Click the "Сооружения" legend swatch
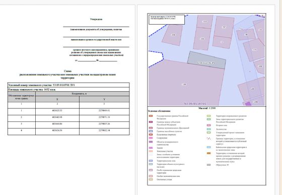Image resolution: width=282 pixels, height=195 pixels. (x=151, y=138)
